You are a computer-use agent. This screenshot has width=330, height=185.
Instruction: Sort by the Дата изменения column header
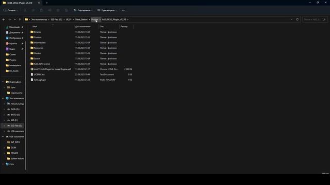[82, 27]
